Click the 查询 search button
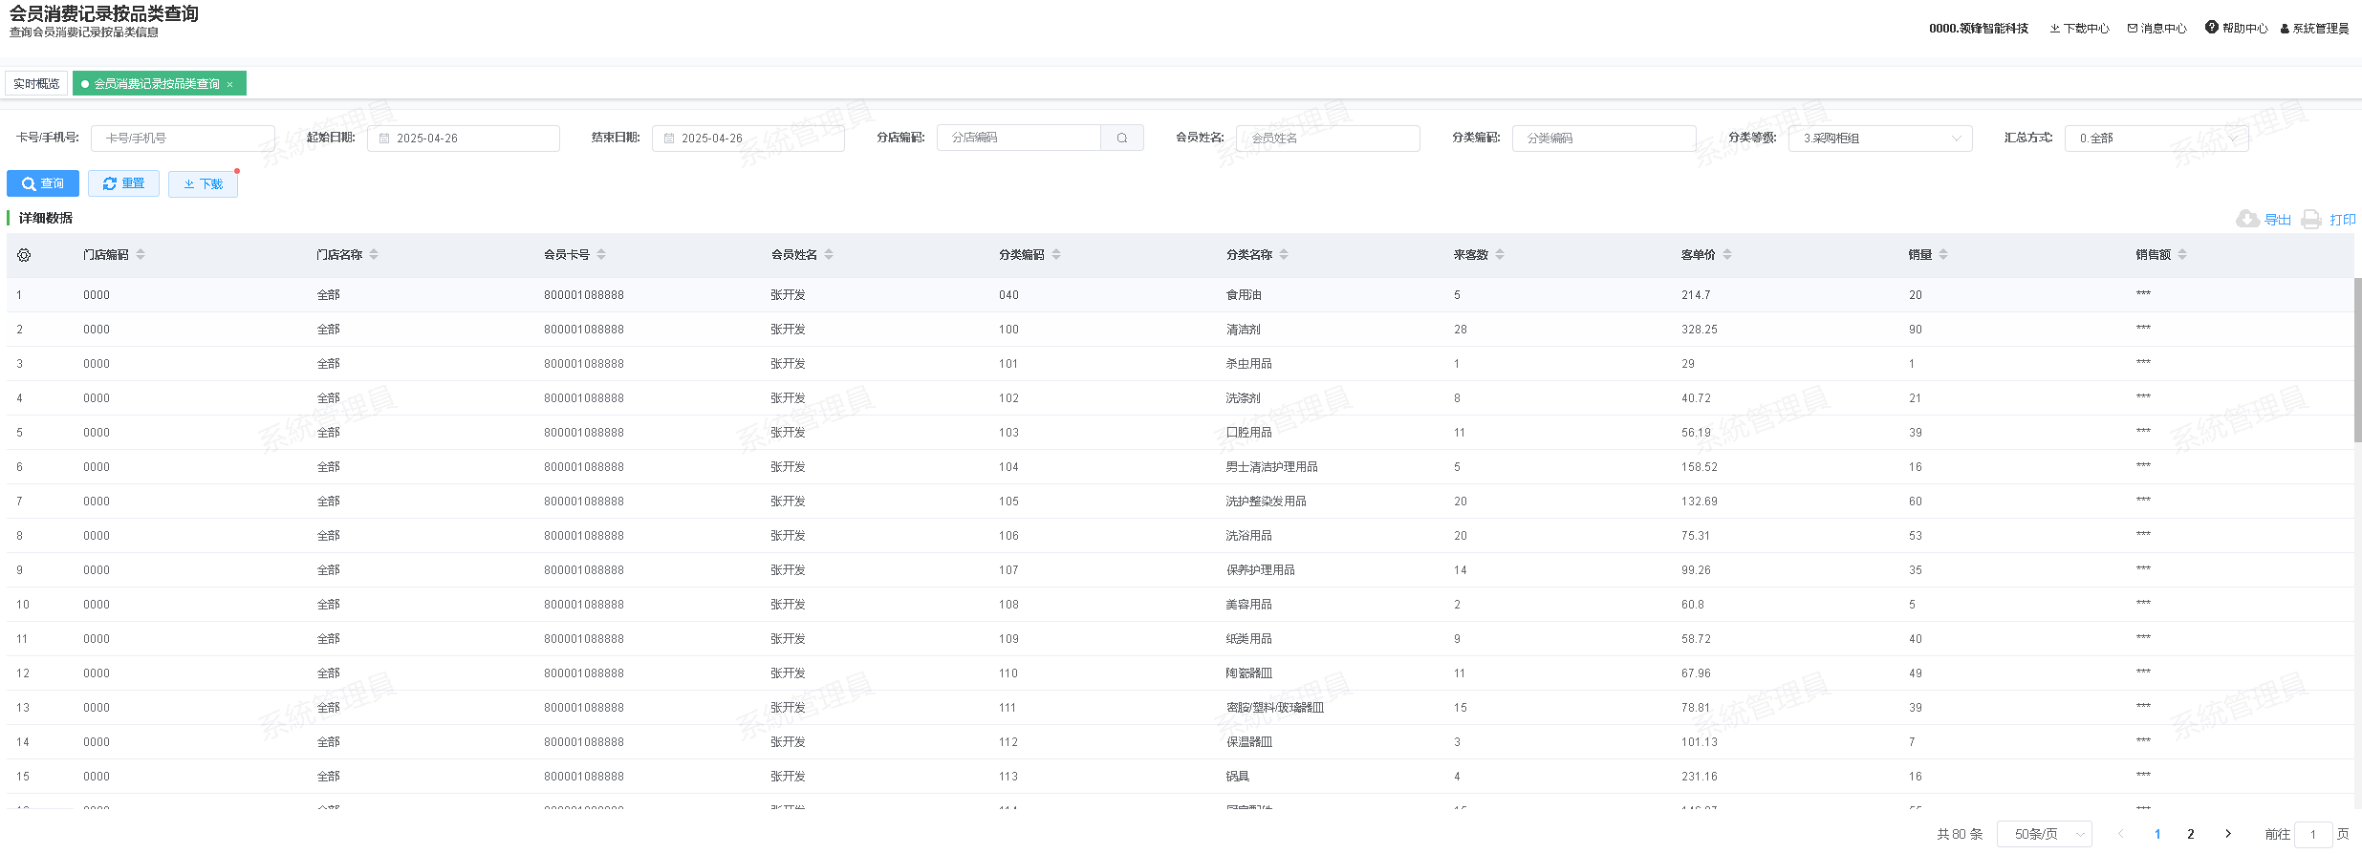The image size is (2362, 854). coord(43,183)
